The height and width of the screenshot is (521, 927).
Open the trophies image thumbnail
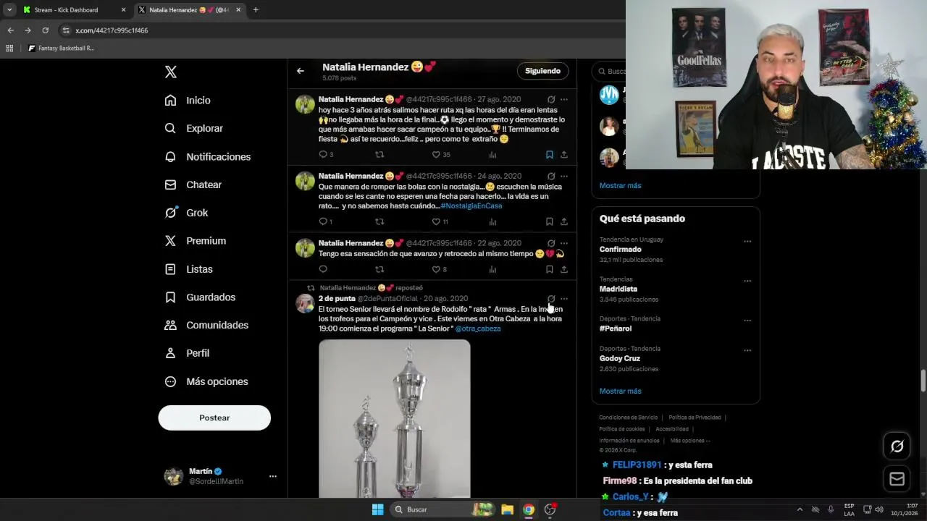pos(395,419)
